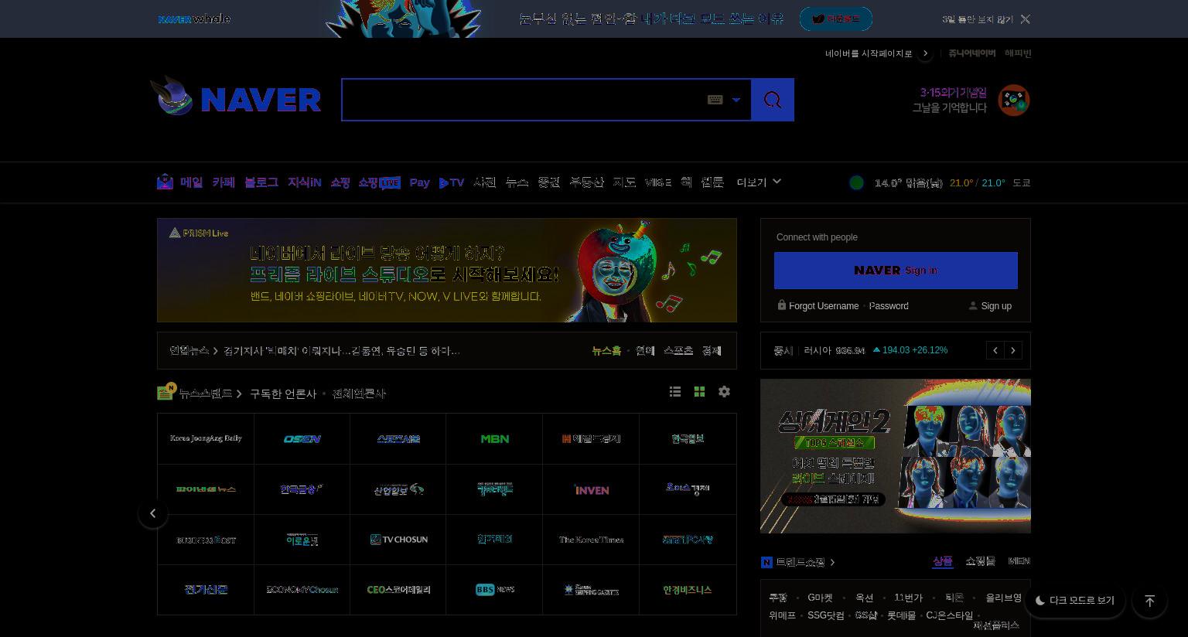The image size is (1188, 637).
Task: Switch newsstand to grid view
Action: (699, 392)
